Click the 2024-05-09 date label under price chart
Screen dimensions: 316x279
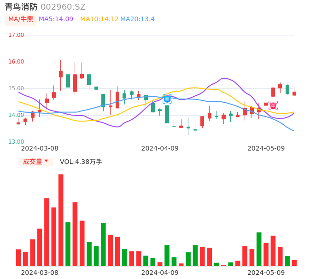266,148
